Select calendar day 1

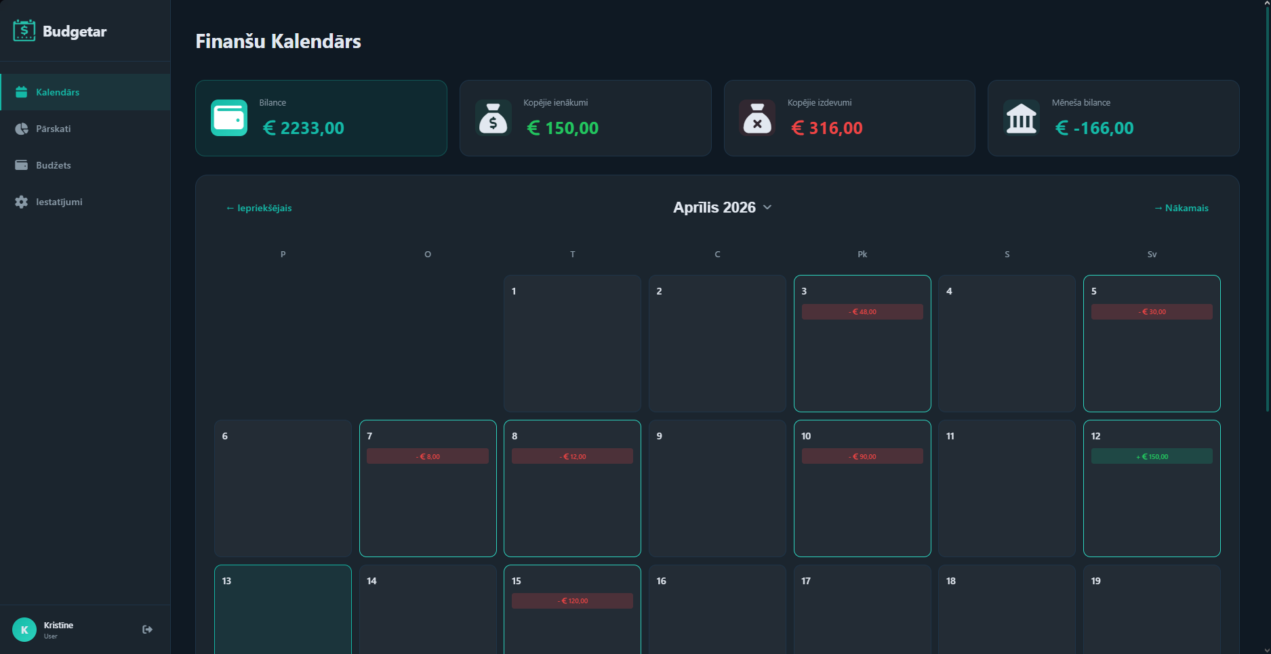[572, 343]
